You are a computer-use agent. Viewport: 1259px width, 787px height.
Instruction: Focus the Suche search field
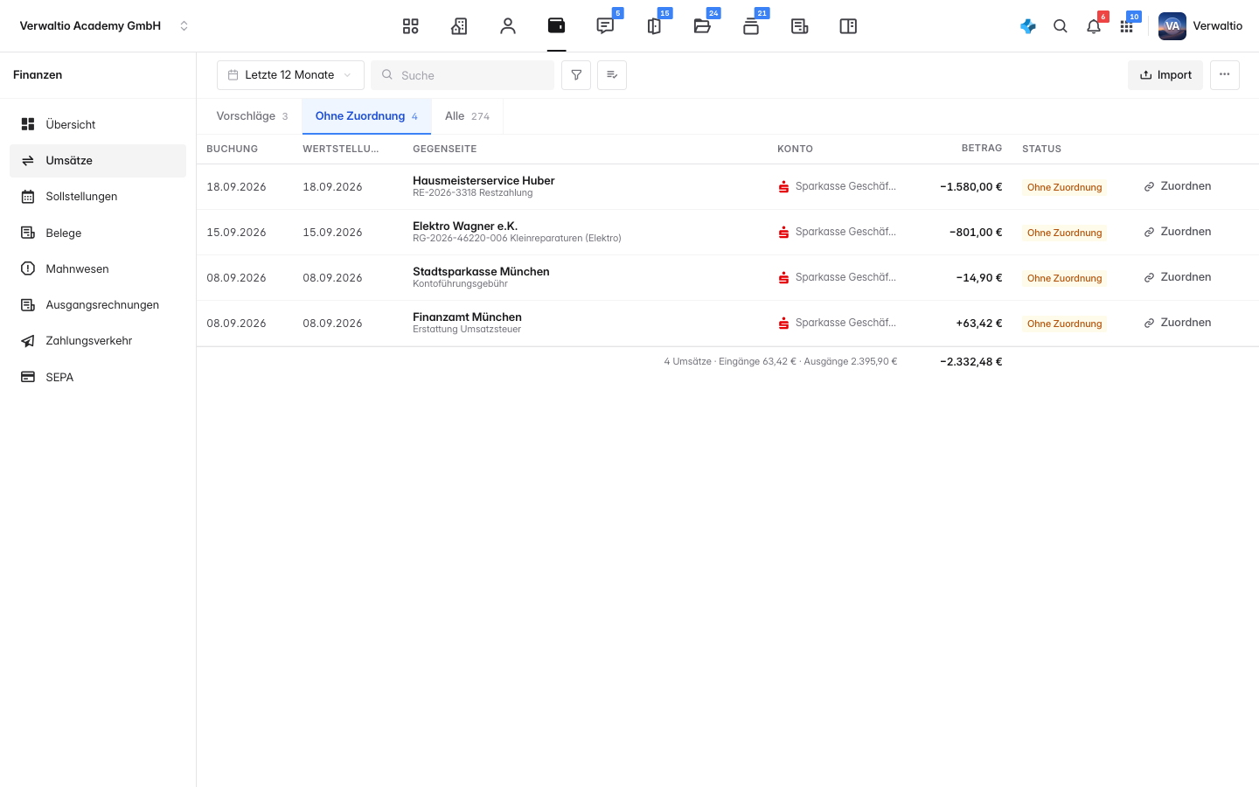click(463, 75)
